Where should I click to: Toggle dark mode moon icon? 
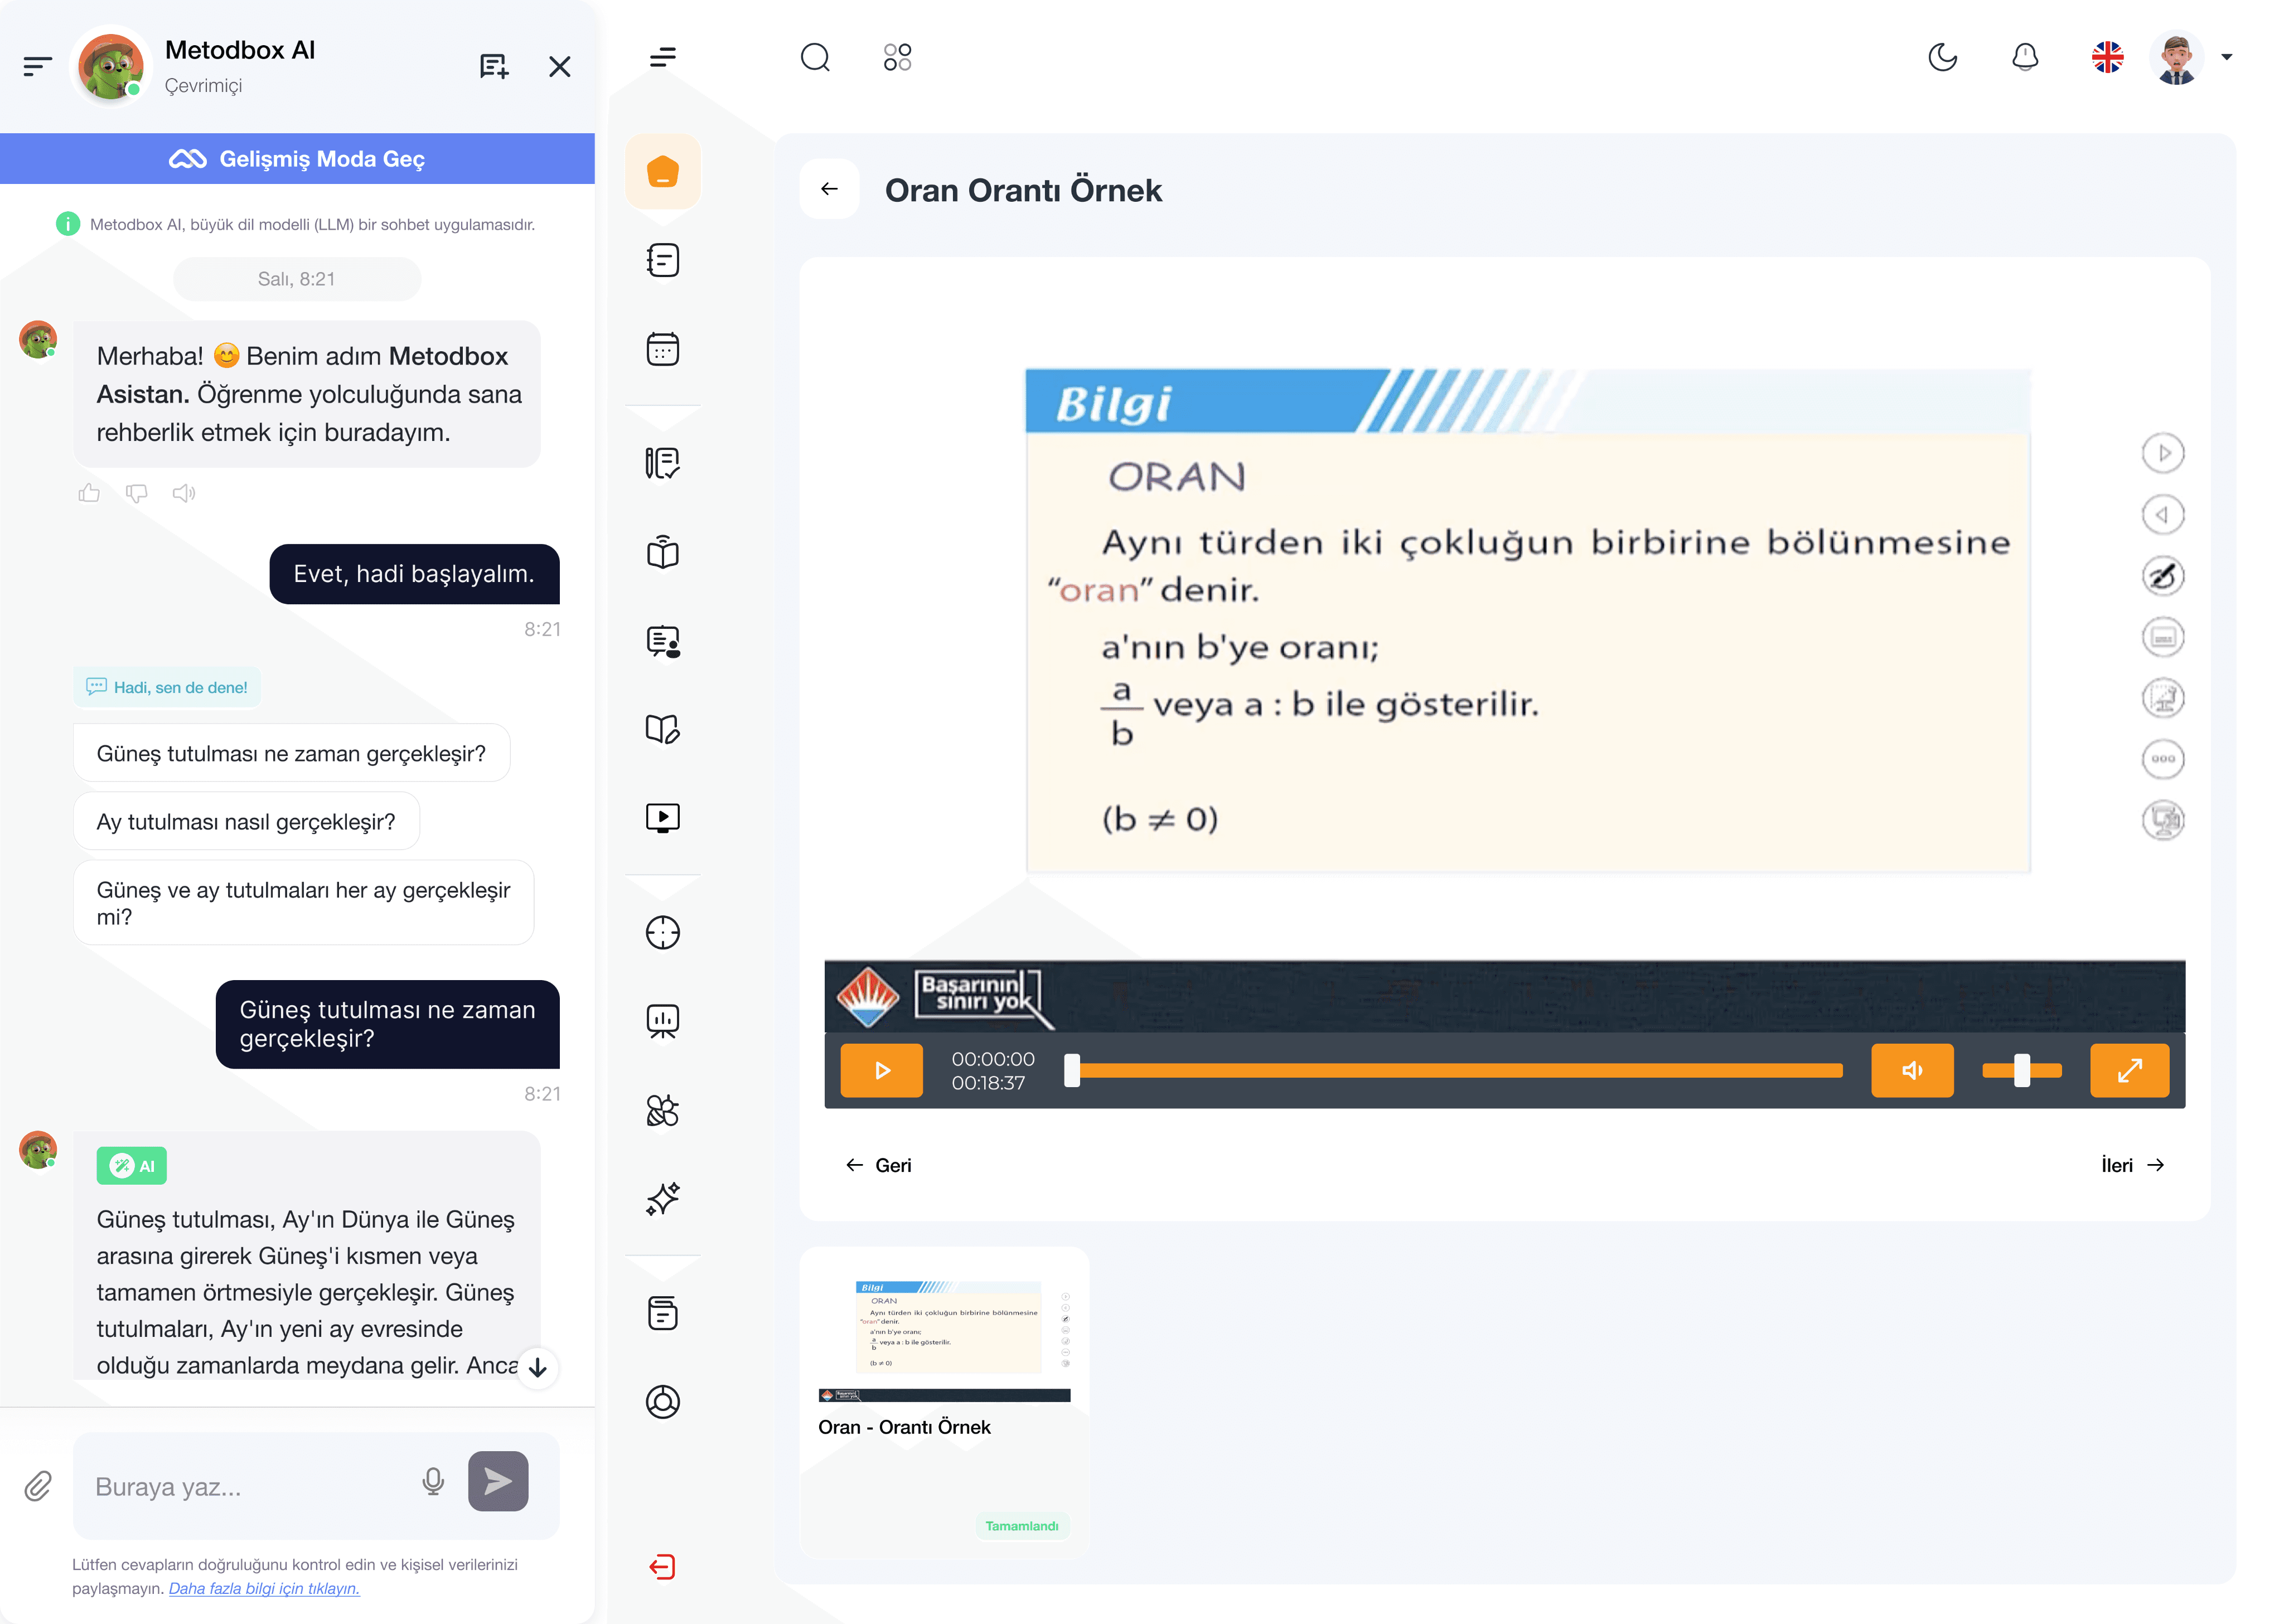pos(1942,57)
